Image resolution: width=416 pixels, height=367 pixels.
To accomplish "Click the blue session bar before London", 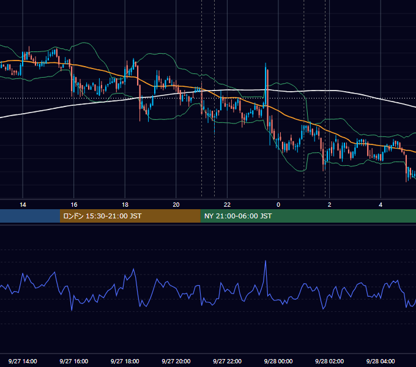I will (30, 216).
